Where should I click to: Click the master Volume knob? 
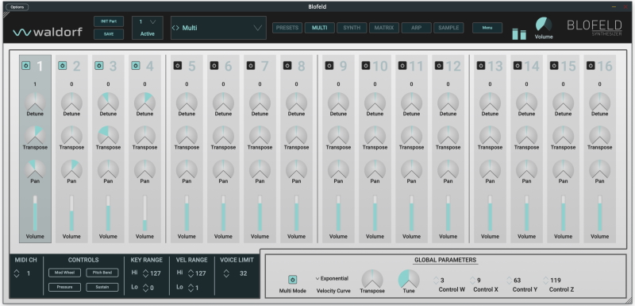pos(544,25)
